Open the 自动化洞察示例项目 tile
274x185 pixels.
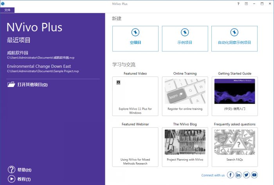click(234, 39)
